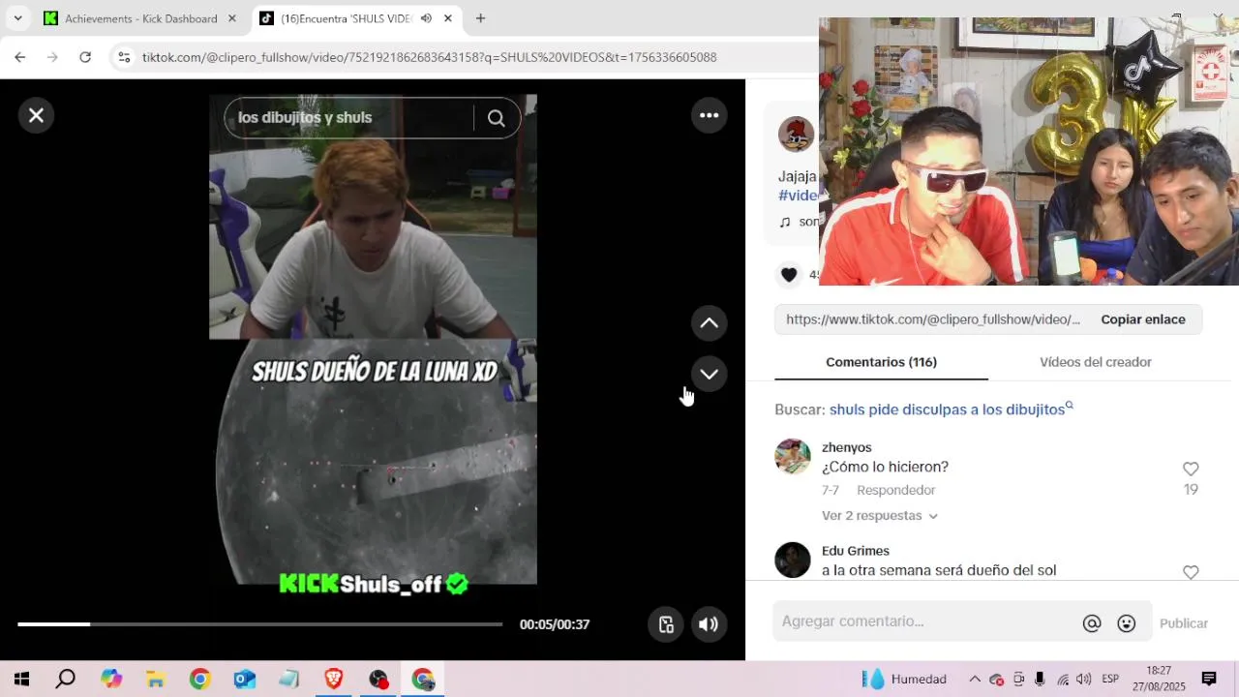1239x697 pixels.
Task: Open the three-dot more options menu
Action: click(710, 115)
